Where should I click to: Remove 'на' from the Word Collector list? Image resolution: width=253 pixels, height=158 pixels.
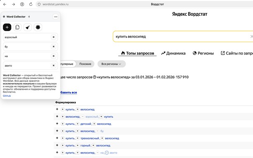point(54,56)
